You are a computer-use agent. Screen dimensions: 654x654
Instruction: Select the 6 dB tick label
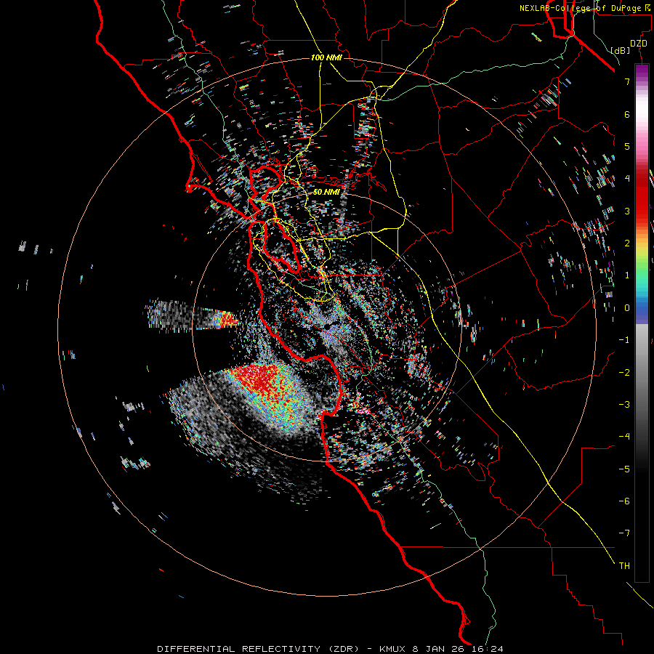[x=627, y=114]
